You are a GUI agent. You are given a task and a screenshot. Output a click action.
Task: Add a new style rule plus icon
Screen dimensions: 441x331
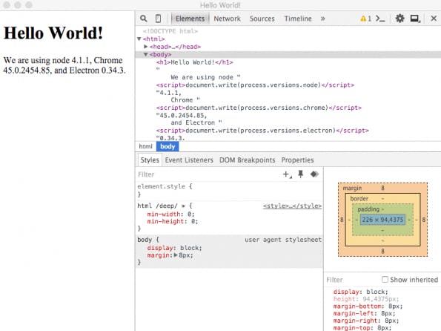tap(287, 174)
